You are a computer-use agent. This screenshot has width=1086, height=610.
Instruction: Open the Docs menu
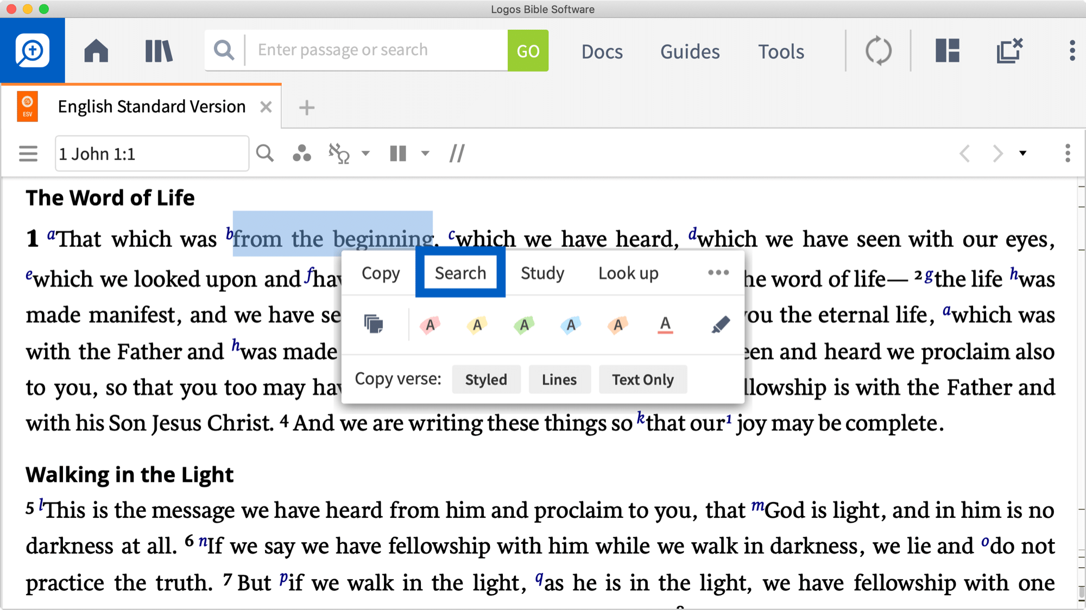602,52
